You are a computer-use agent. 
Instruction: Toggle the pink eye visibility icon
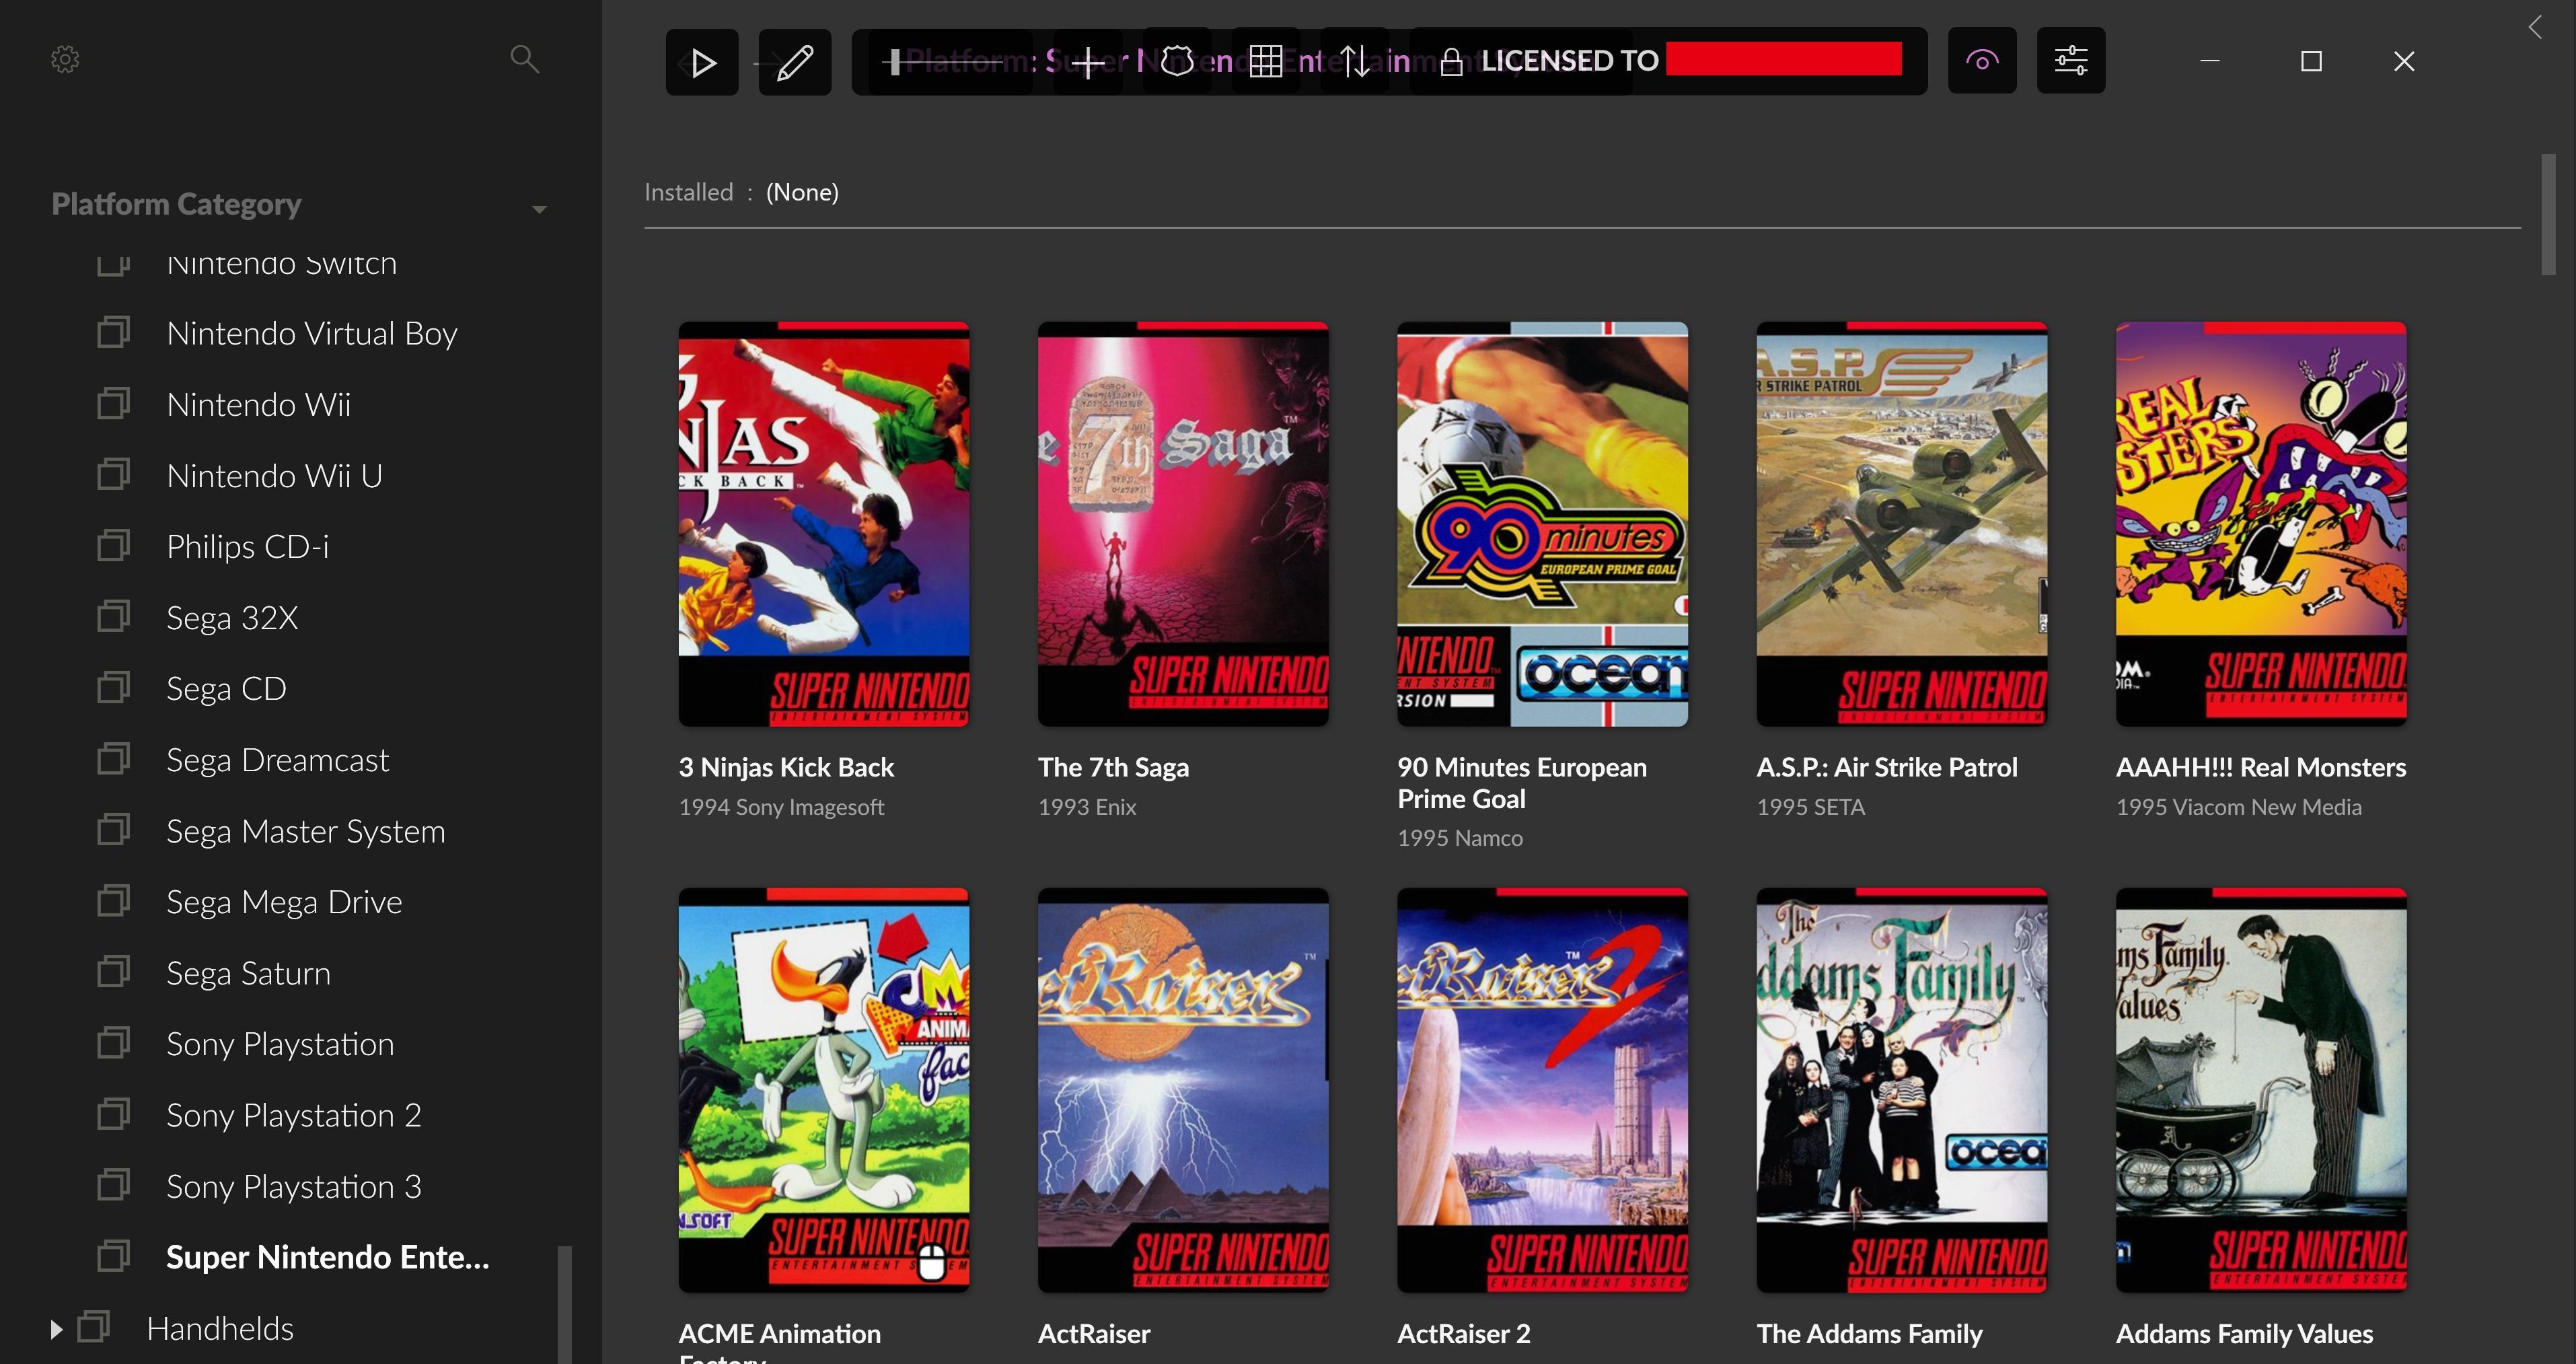[x=1982, y=61]
